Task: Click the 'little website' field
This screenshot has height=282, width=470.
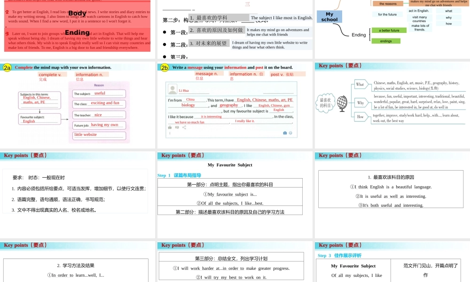Action: pos(99,135)
